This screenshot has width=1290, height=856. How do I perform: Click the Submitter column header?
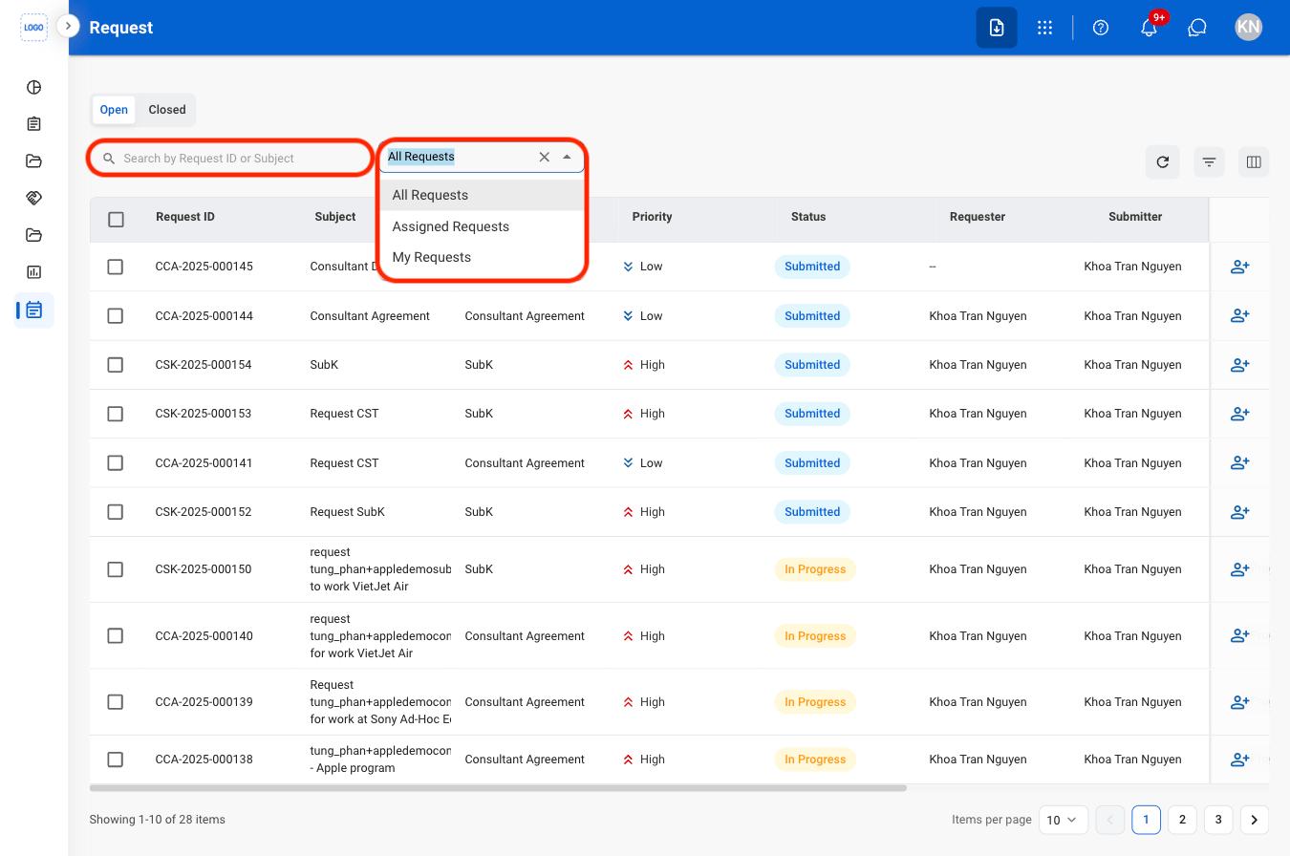click(1135, 217)
